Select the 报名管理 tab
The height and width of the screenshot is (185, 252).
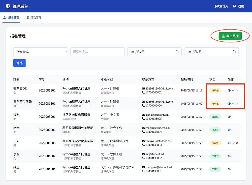(11, 18)
